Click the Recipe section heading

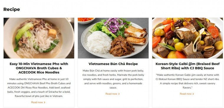tap(11, 9)
